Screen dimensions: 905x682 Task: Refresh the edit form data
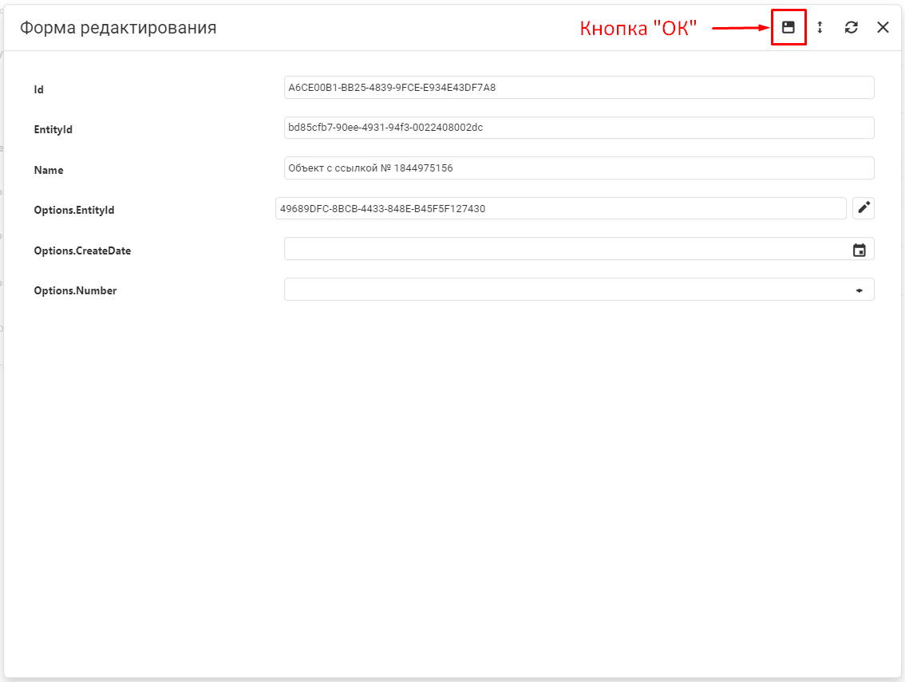(x=852, y=27)
